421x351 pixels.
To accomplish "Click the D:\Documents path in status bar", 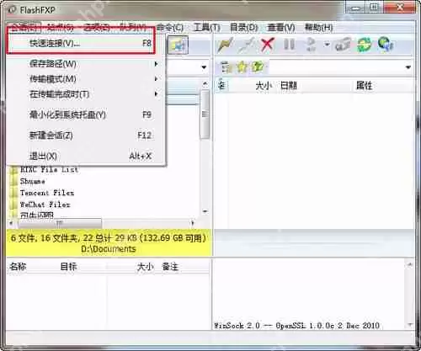I will 109,249.
